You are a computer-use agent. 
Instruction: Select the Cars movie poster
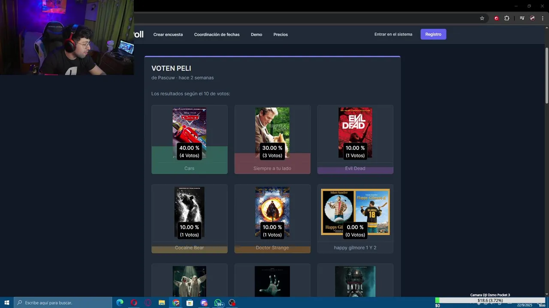point(189,133)
